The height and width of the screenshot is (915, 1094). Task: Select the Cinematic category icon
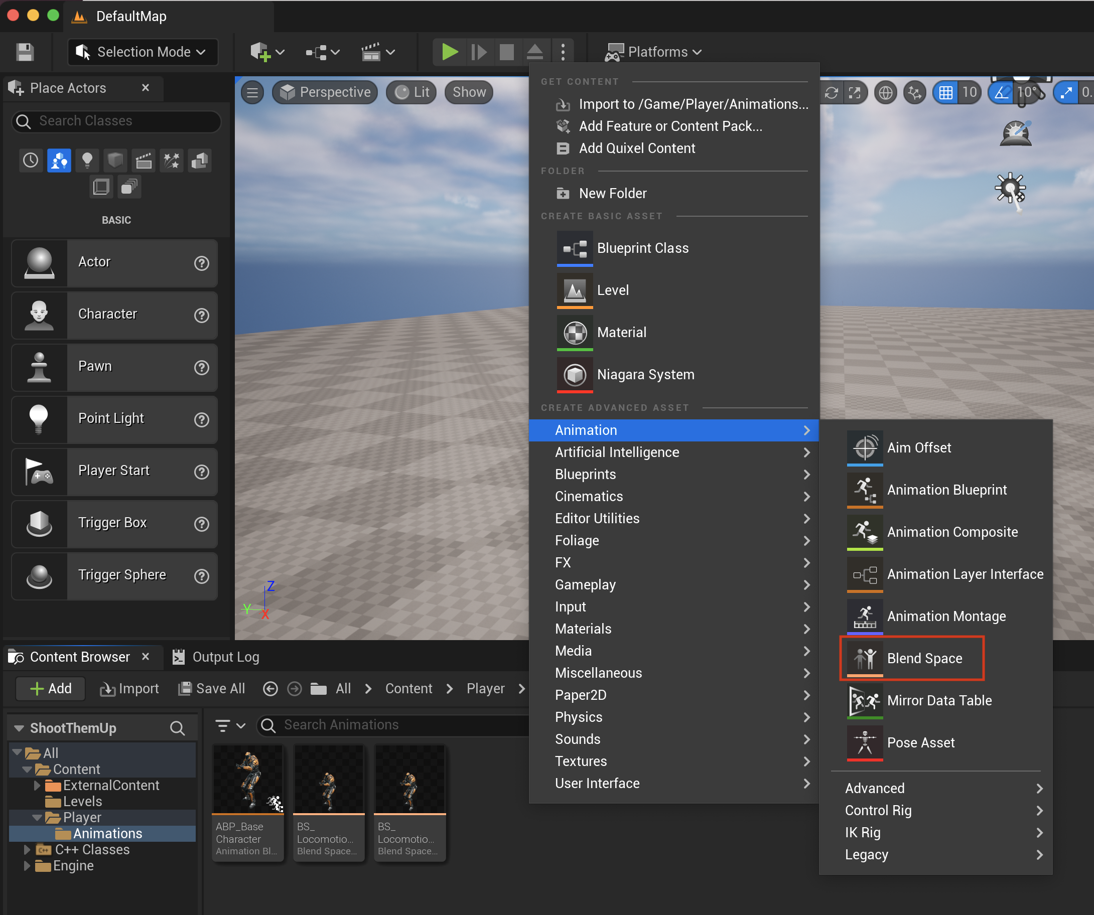click(x=143, y=161)
